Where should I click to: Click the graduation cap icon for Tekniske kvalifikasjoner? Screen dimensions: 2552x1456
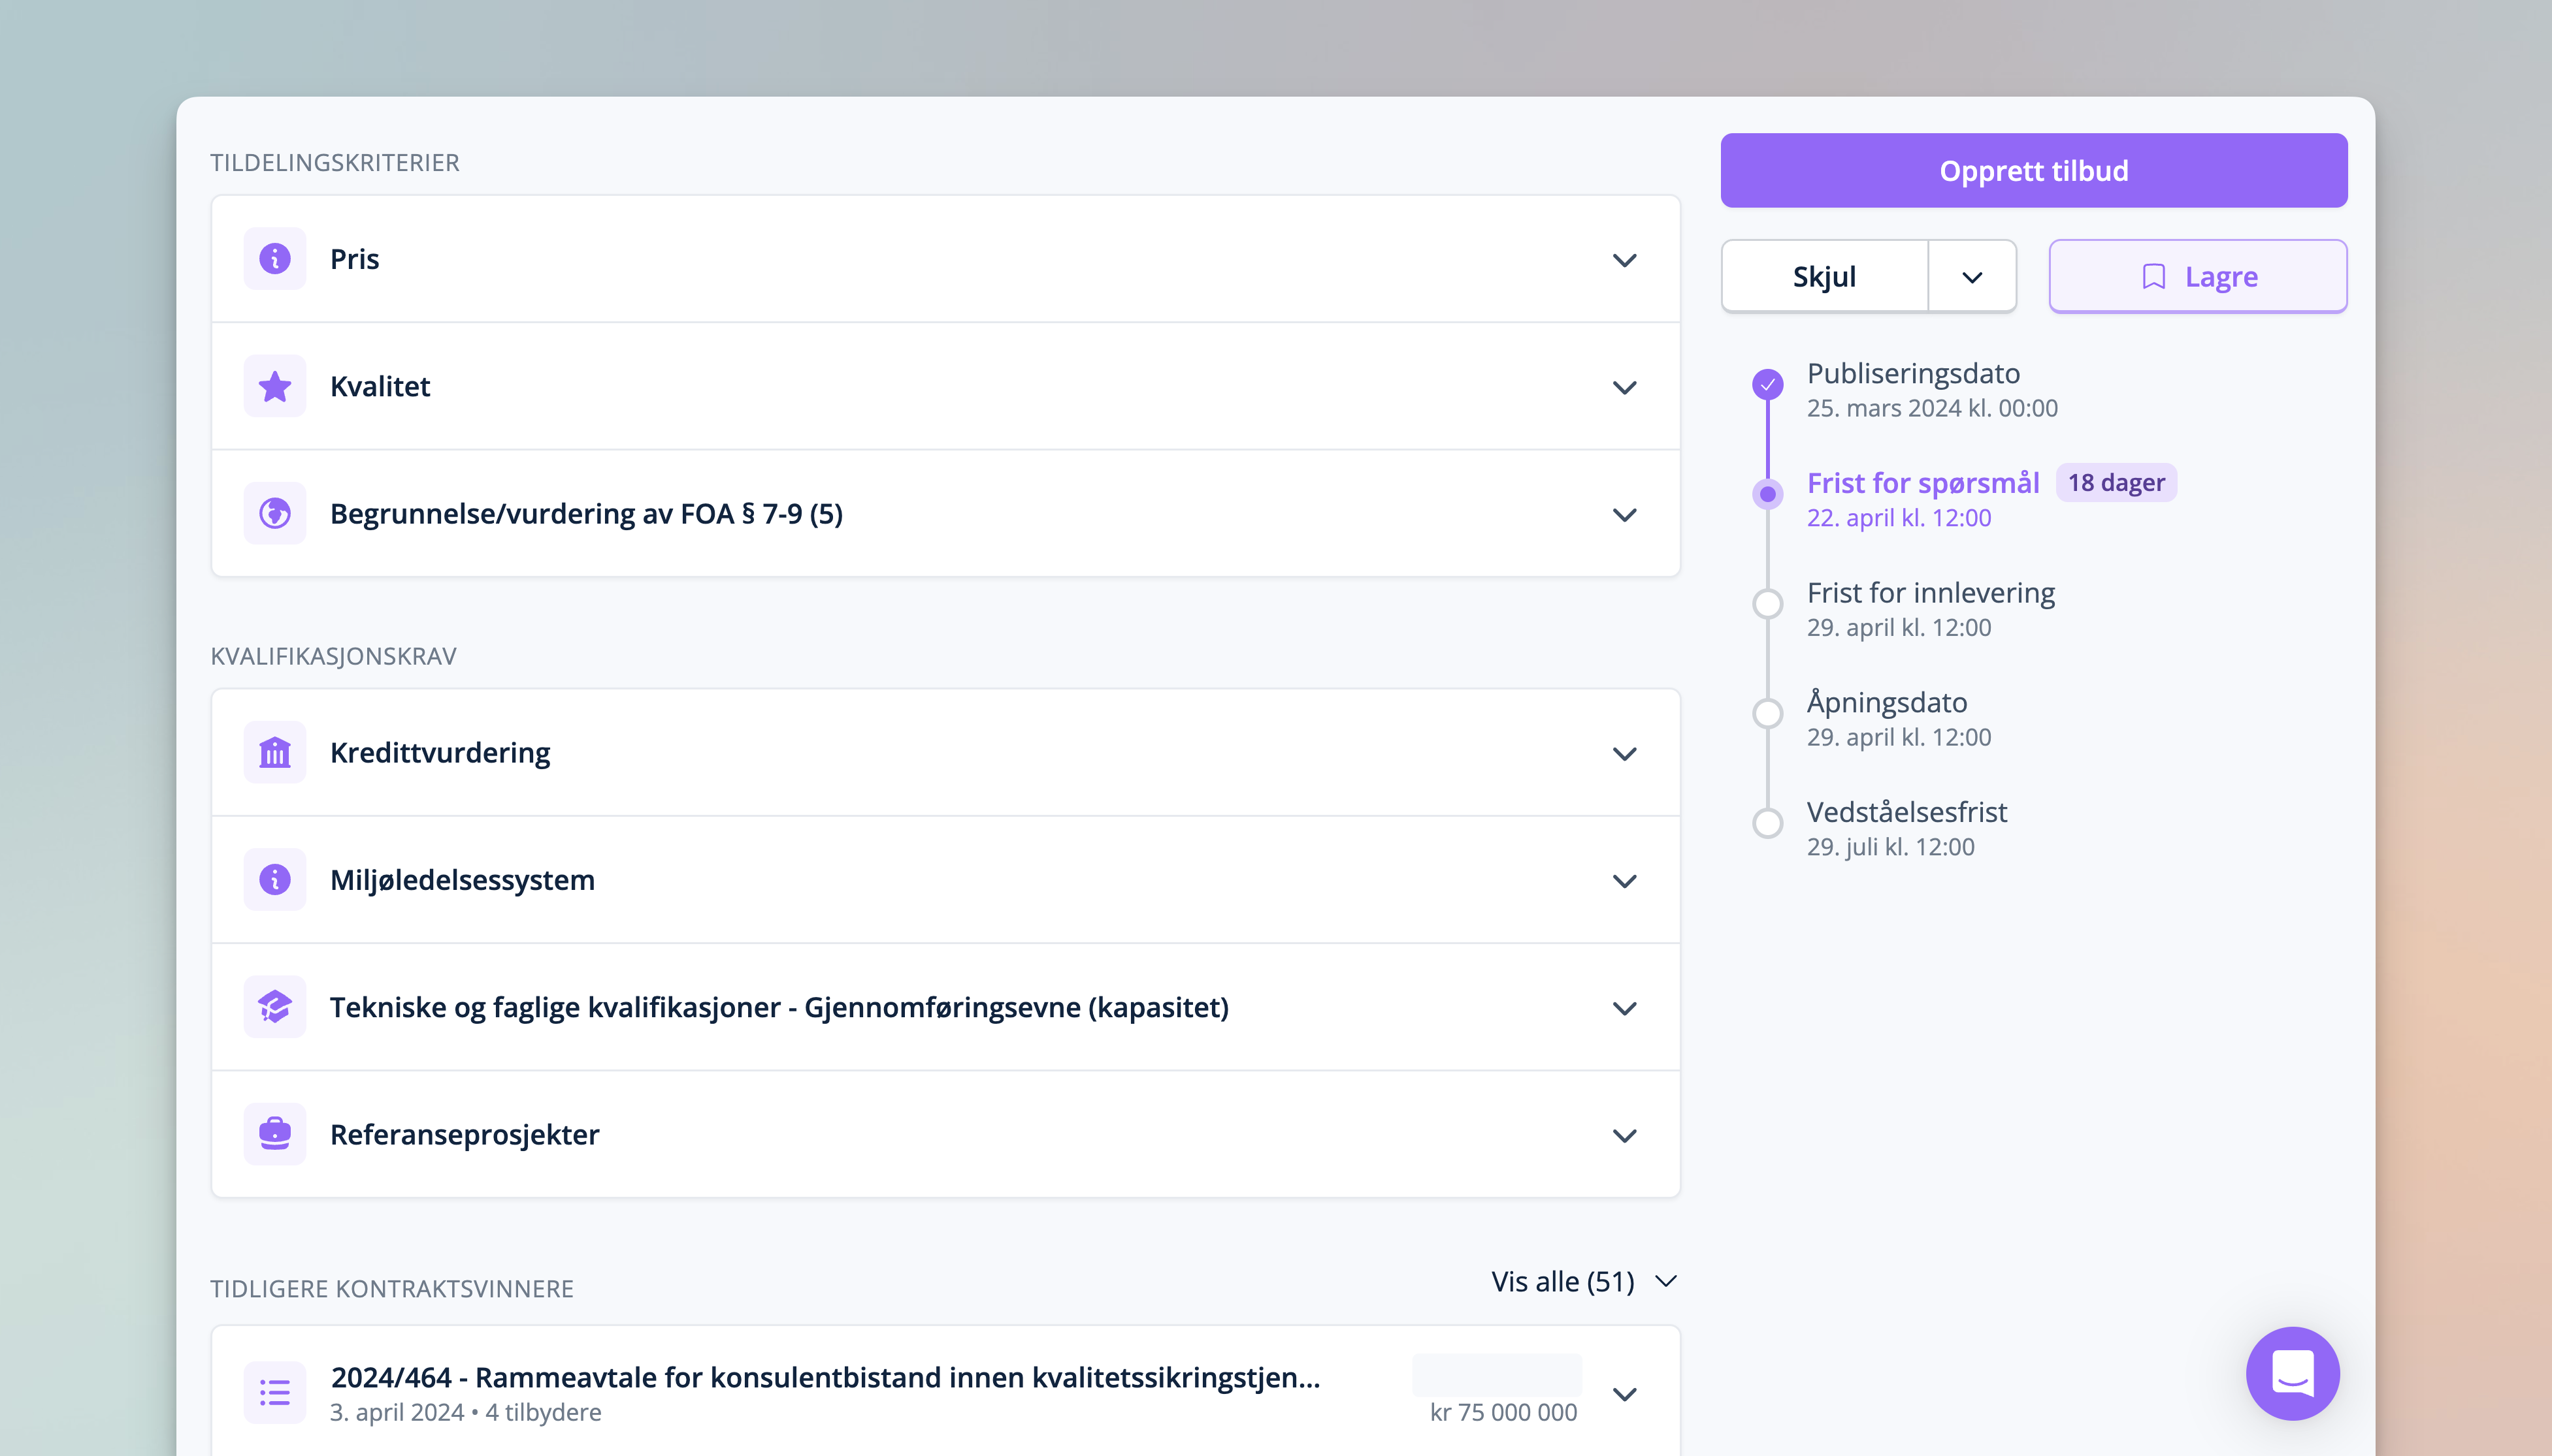pos(274,1007)
